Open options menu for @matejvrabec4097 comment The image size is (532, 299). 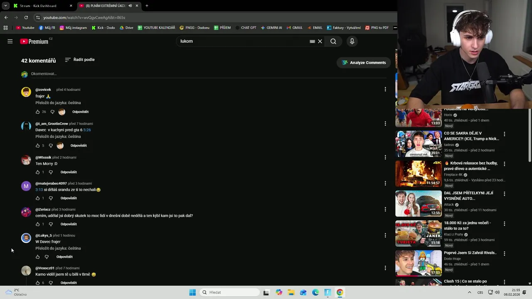(x=385, y=183)
